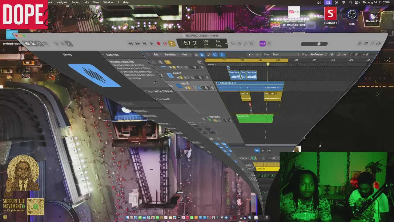Image resolution: width=394 pixels, height=222 pixels.
Task: Open the Loop Browser button
Action: coord(372,43)
